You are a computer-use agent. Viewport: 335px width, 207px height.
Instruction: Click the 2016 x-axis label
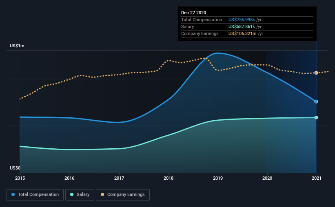point(69,178)
